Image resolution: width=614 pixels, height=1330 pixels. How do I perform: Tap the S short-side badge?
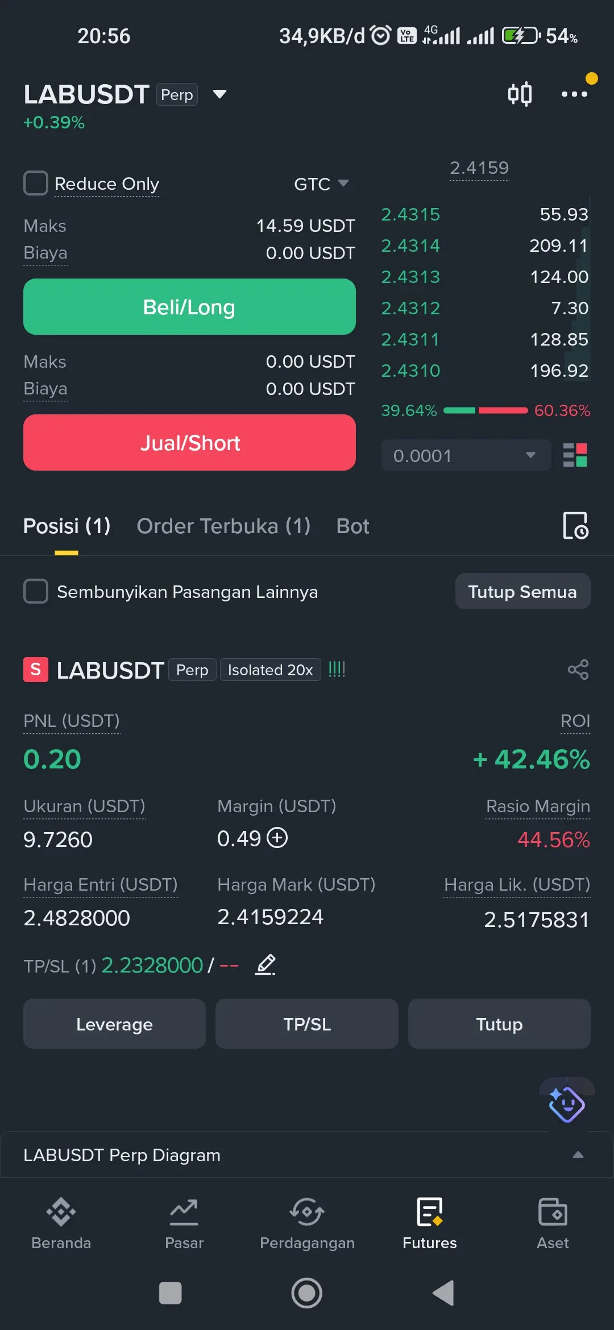[x=35, y=670]
